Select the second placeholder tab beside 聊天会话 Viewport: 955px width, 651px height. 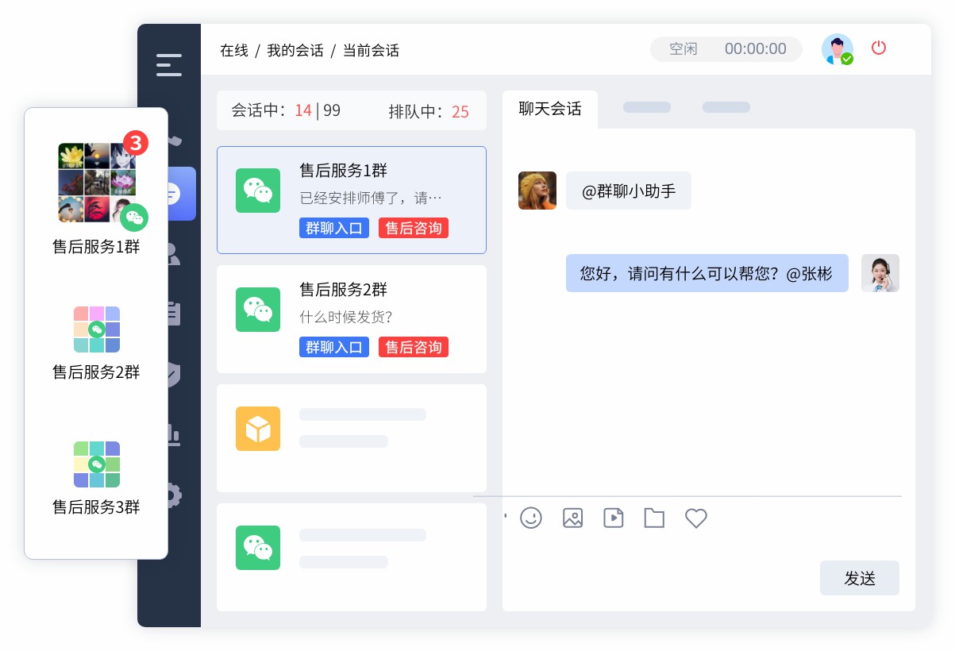tap(726, 107)
